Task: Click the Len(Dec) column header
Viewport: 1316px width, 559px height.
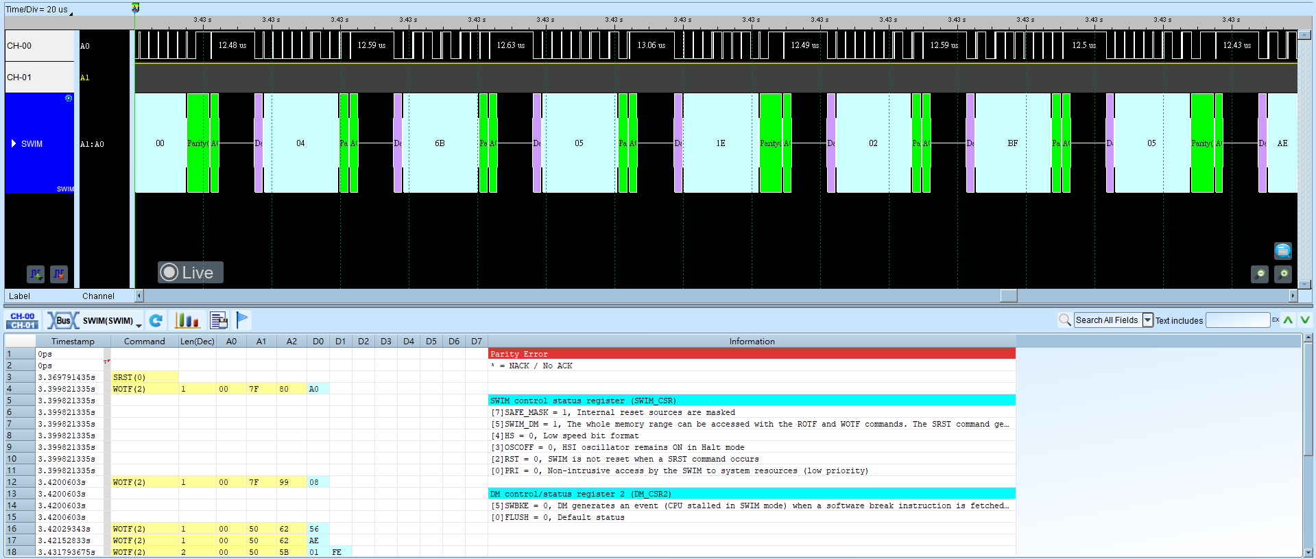Action: click(x=198, y=341)
